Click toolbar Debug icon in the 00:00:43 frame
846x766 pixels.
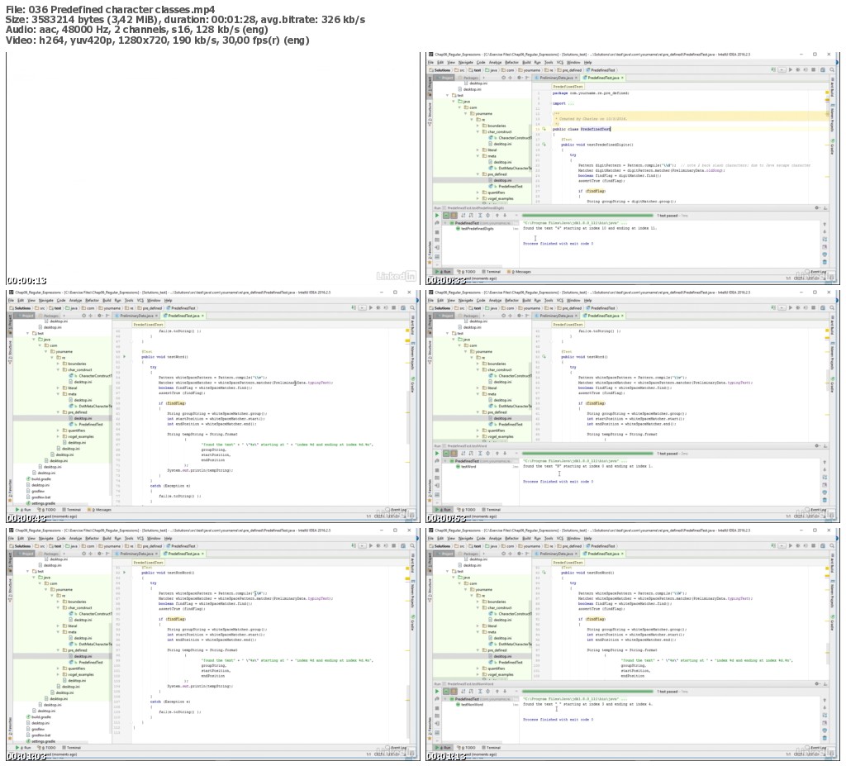[378, 307]
